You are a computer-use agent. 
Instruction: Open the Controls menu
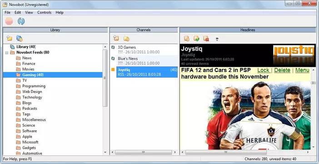pyautogui.click(x=45, y=12)
